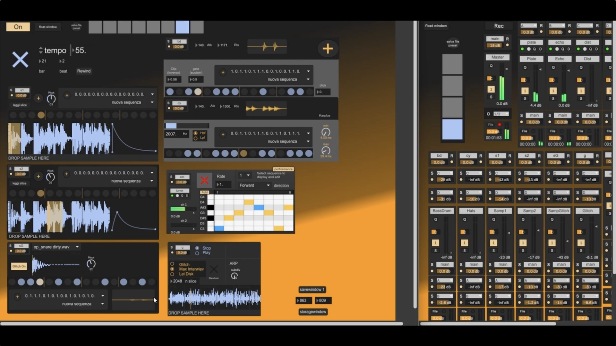Click the red record dot under Master File
Screen dimensions: 616x346
click(x=500, y=125)
